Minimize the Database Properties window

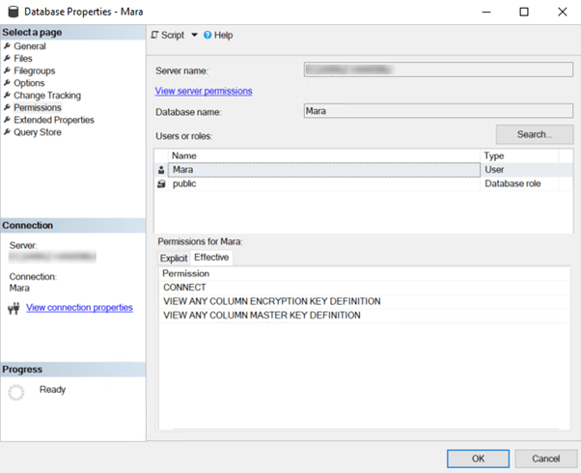pyautogui.click(x=486, y=12)
